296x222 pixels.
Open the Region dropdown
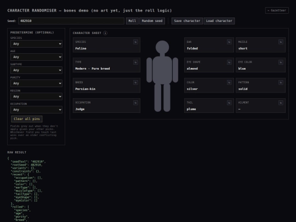(36, 96)
